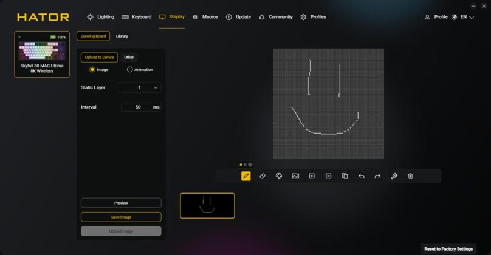Select the Image radio button
491x255 pixels.
[x=92, y=69]
